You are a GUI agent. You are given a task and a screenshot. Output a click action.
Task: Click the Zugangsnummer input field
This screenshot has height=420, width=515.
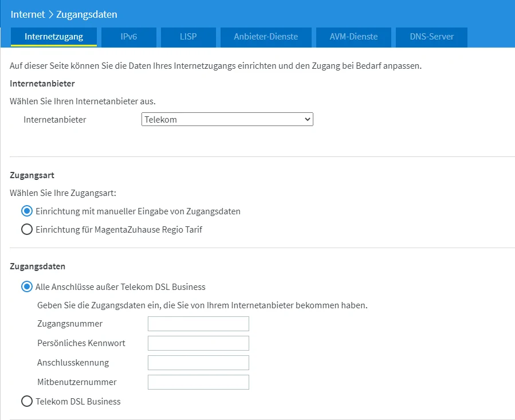click(198, 324)
